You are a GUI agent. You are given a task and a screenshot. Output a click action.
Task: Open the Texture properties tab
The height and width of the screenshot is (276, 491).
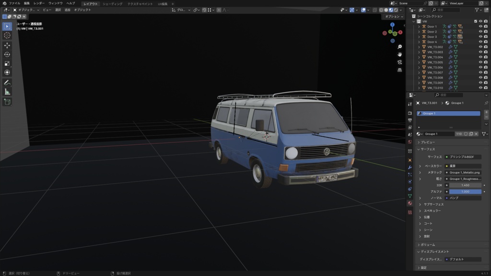410,212
